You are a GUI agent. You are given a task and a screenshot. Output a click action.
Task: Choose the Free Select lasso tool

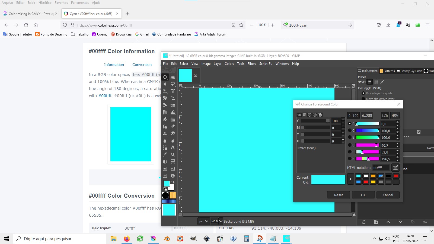tap(173, 84)
